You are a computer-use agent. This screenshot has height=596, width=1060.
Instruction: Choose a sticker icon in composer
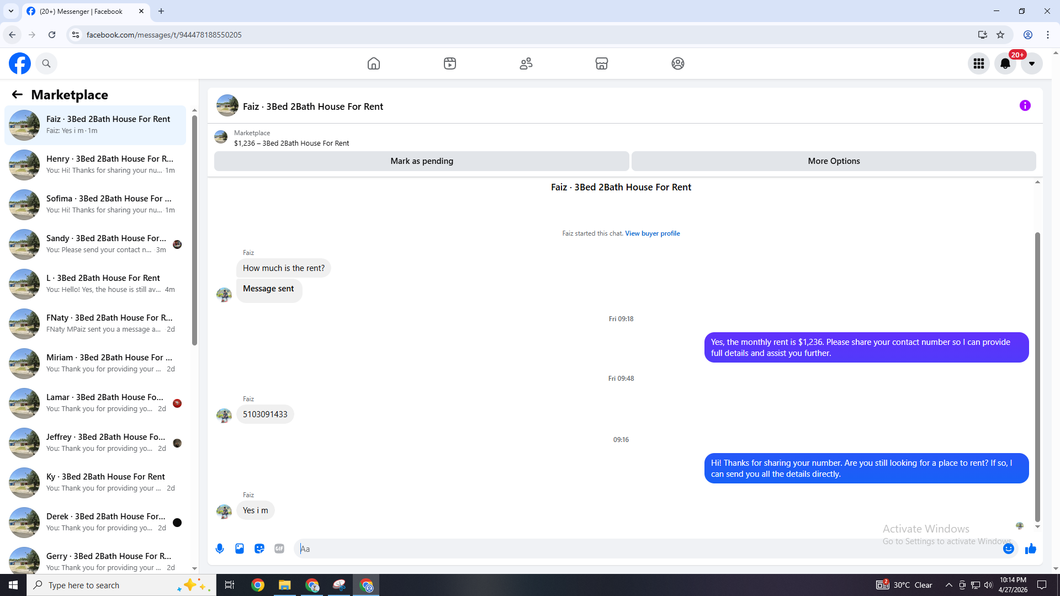click(x=259, y=549)
